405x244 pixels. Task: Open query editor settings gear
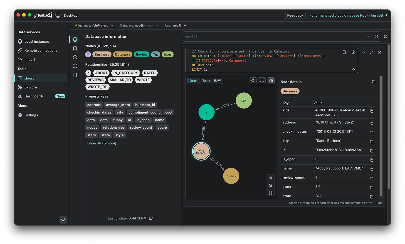(x=386, y=36)
